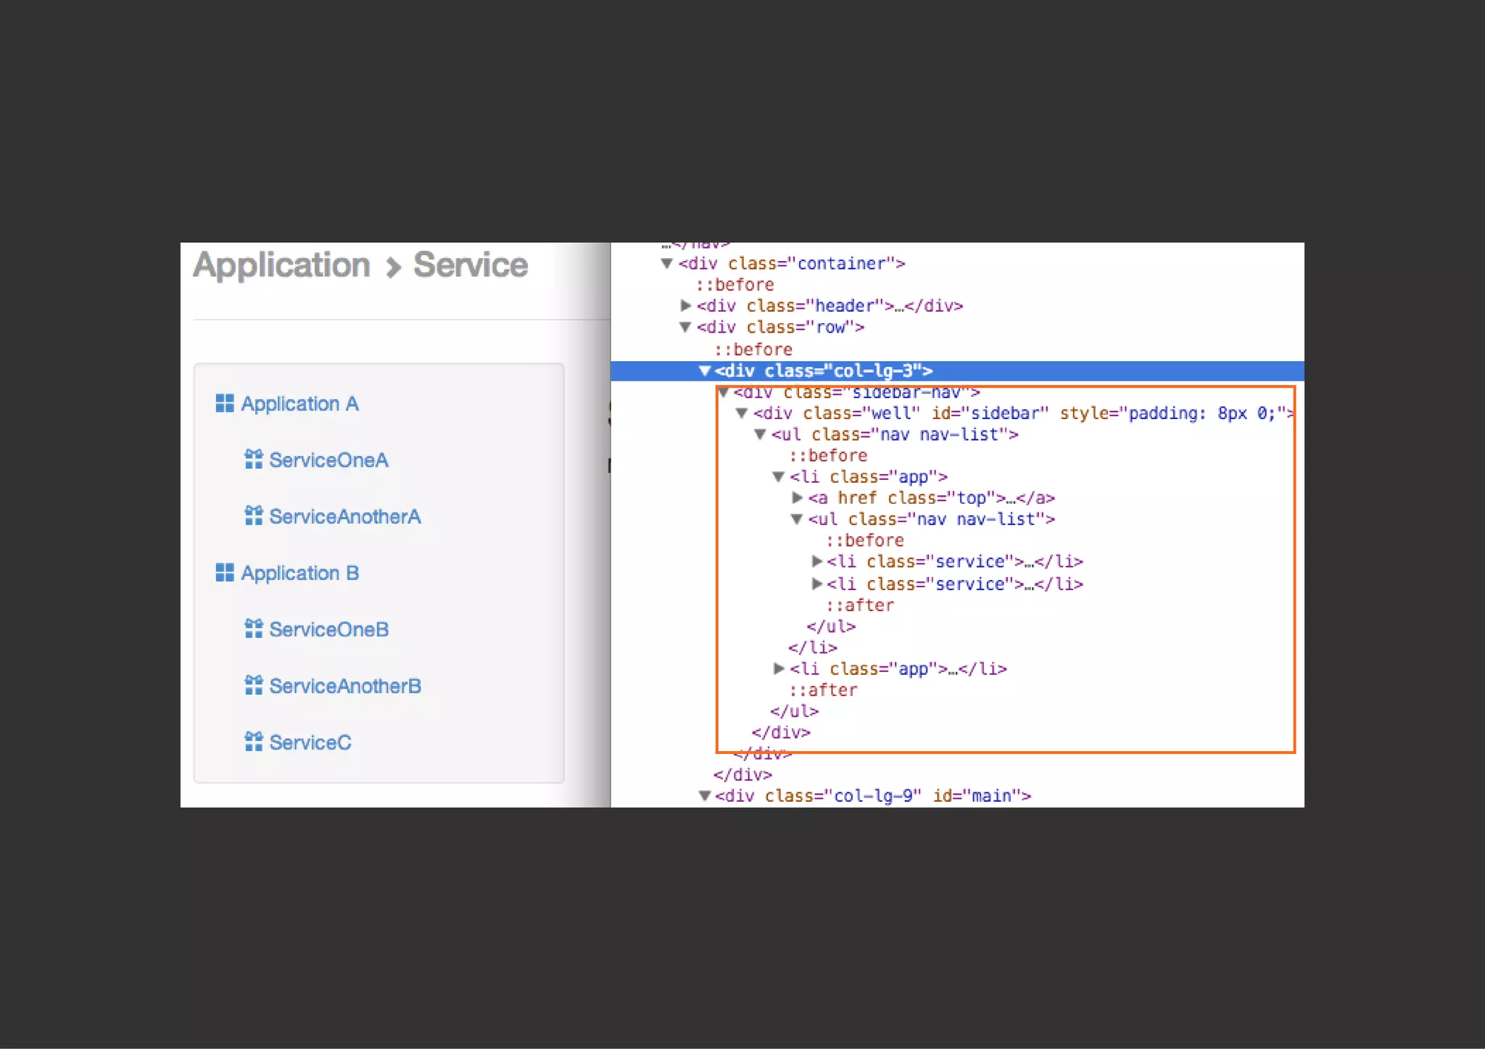Collapse the col-lg-9 main div node
1485x1049 pixels.
pos(704,796)
